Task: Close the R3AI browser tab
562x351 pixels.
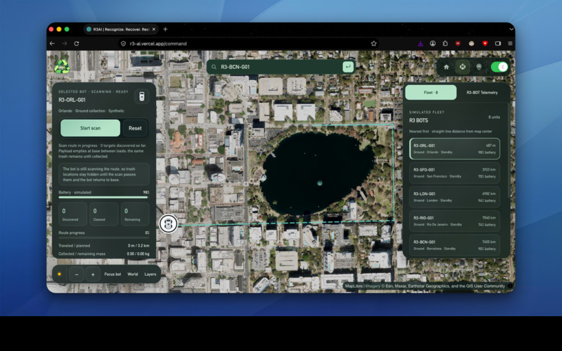Action: click(x=154, y=29)
